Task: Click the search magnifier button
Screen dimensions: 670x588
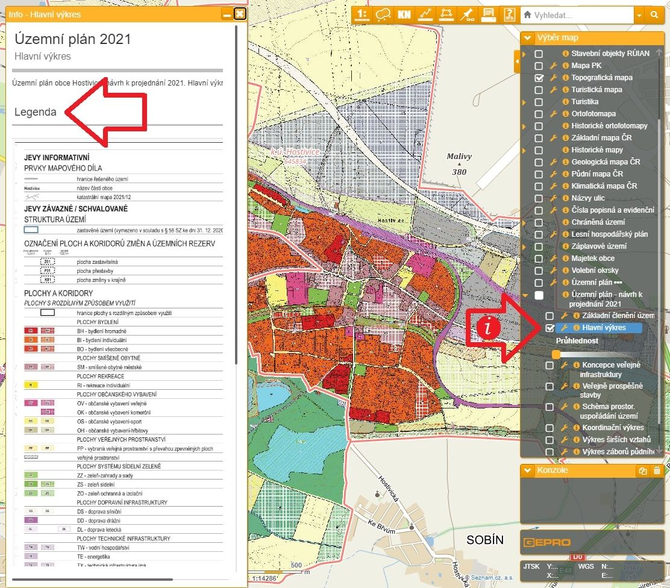Action: [x=654, y=15]
